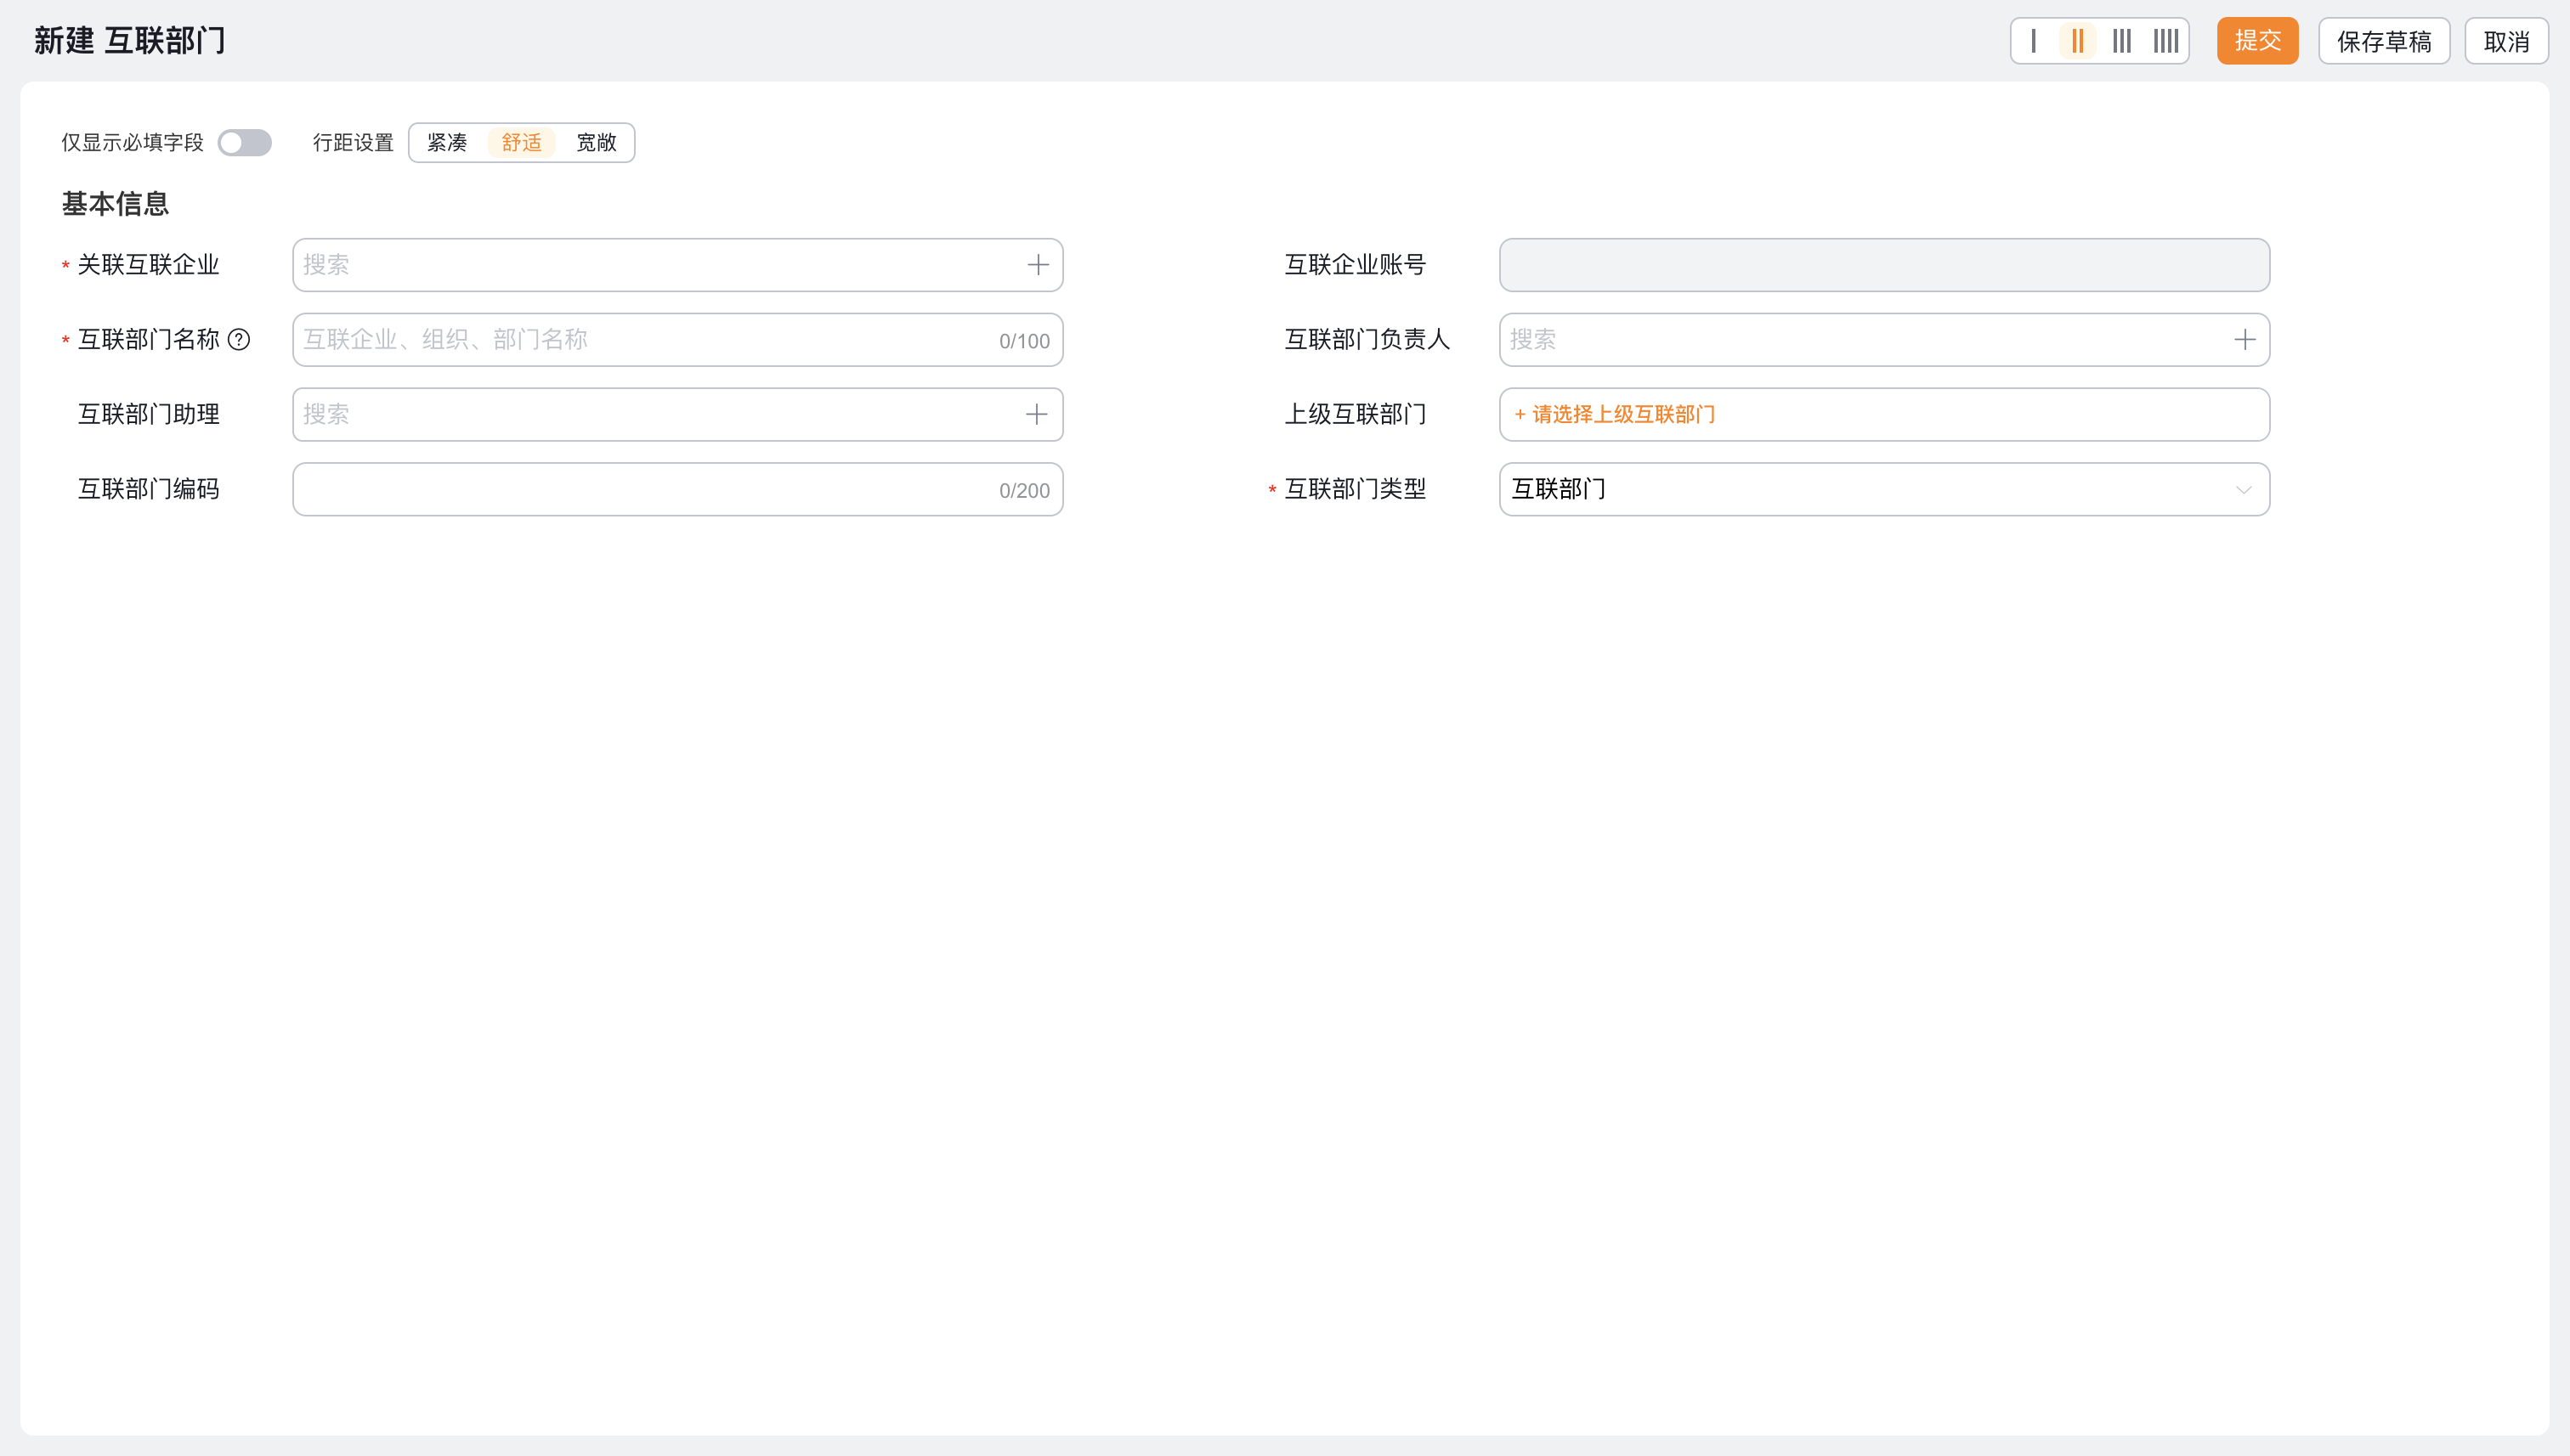This screenshot has height=1456, width=2570.
Task: Select the four-column layout icon
Action: [2165, 41]
